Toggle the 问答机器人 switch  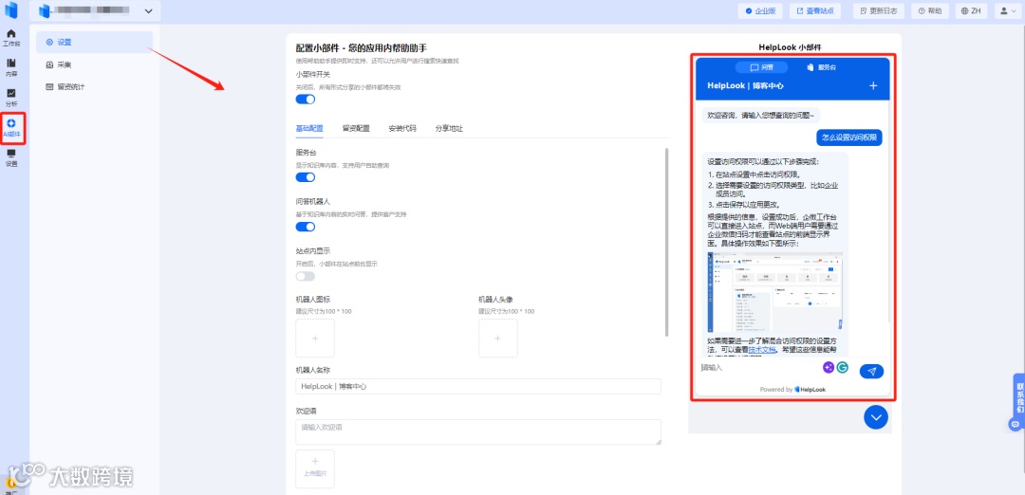(306, 227)
